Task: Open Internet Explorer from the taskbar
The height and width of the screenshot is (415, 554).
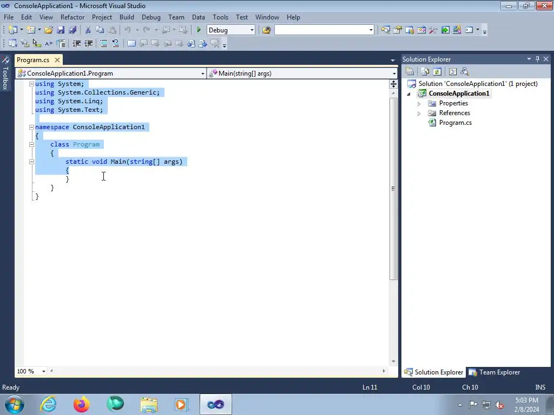Action: tap(48, 404)
